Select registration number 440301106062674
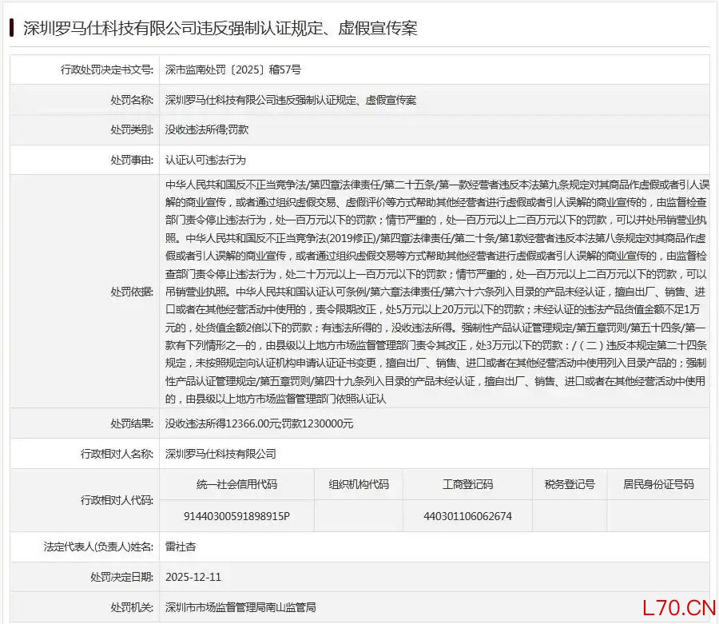 click(467, 516)
